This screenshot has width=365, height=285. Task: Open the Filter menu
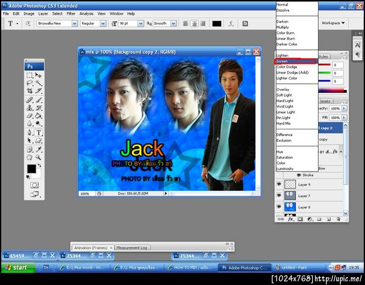(x=71, y=14)
